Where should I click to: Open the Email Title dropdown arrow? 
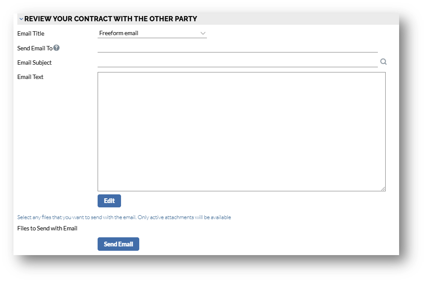203,33
